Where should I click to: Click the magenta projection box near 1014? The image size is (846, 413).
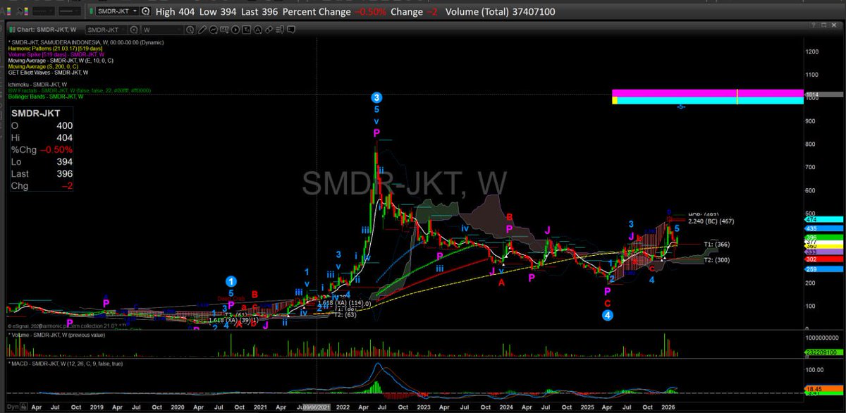click(x=707, y=93)
